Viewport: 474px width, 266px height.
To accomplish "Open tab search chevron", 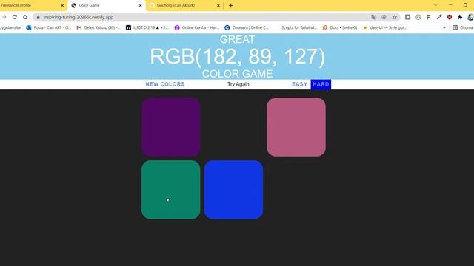I will pyautogui.click(x=435, y=5).
